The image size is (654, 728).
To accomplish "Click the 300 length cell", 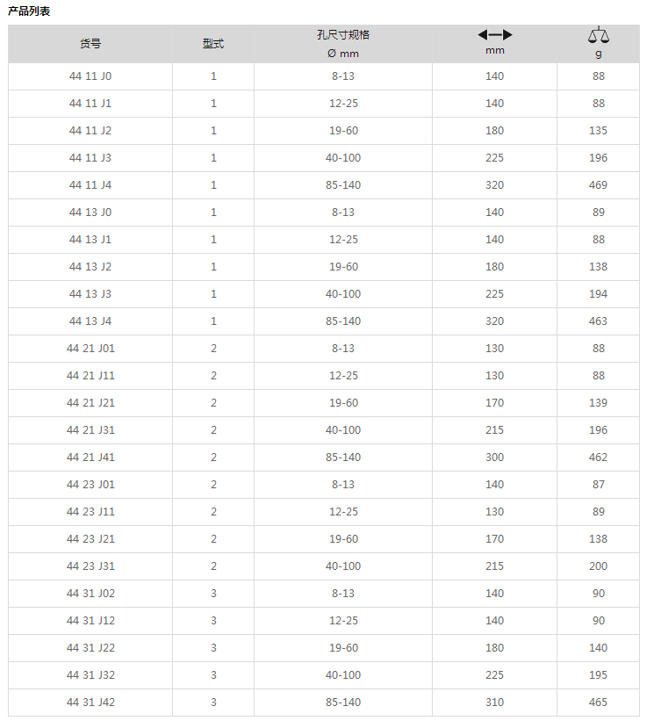I will (x=495, y=458).
